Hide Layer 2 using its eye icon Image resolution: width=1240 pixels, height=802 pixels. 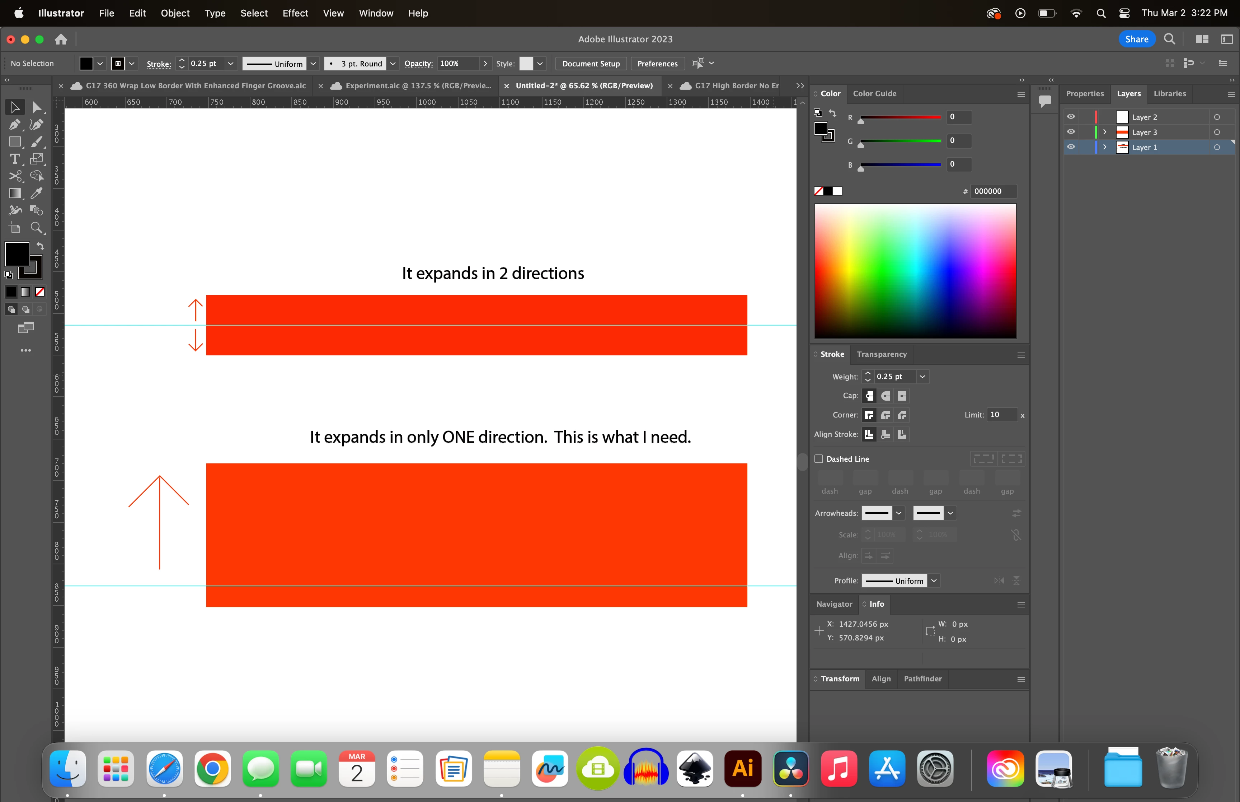click(x=1071, y=117)
